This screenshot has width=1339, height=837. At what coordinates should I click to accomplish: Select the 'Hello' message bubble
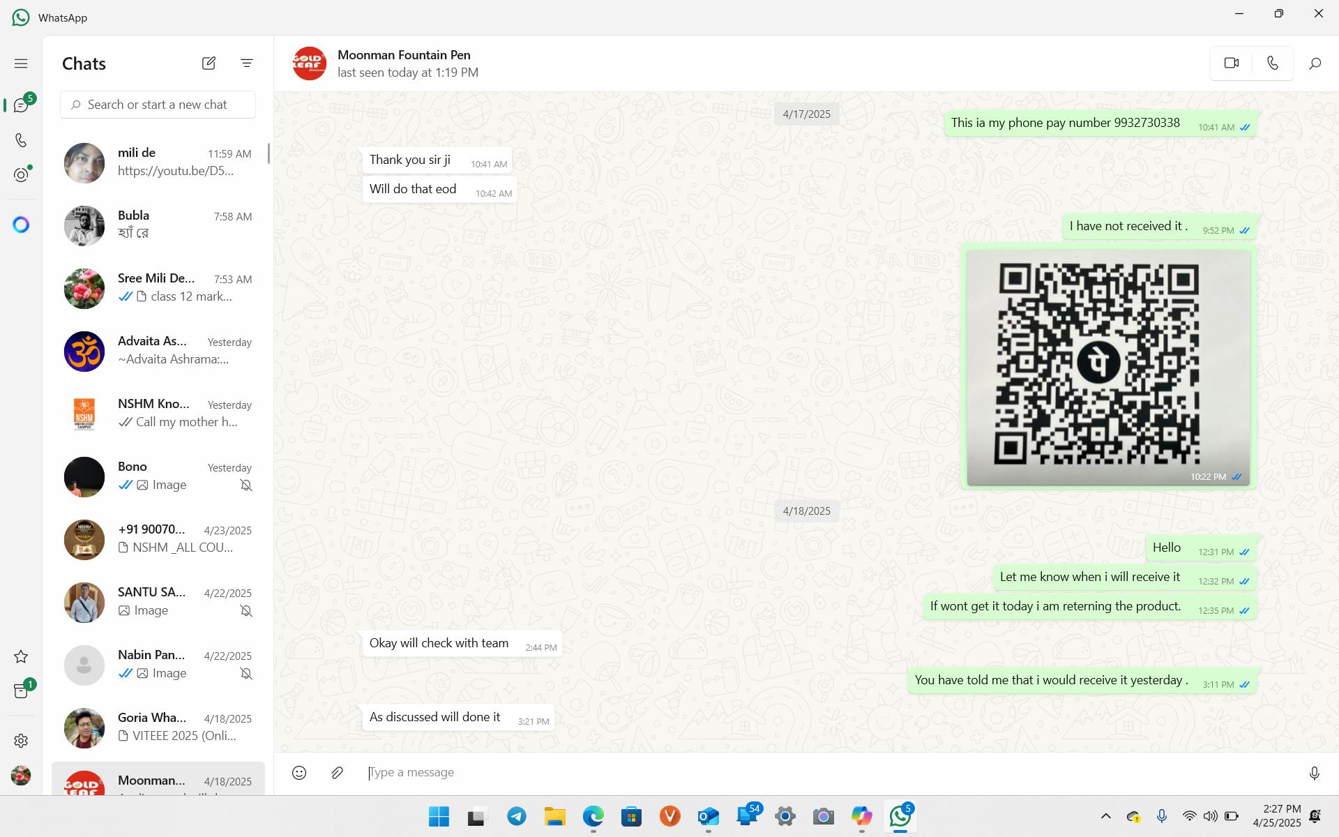pos(1202,548)
